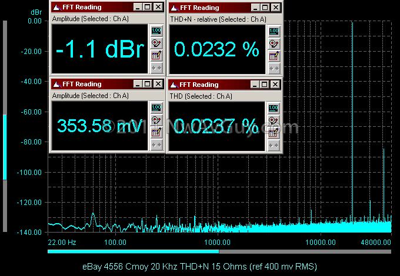
Task: Click the chart caption 'eBay 4556 Cmoy 20 Khz THD+N'
Action: click(x=146, y=267)
